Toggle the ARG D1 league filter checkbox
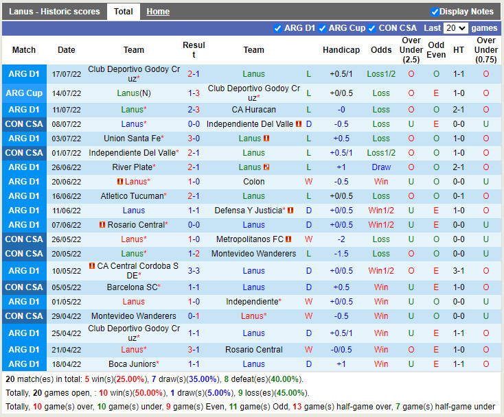The image size is (504, 417). 277,28
